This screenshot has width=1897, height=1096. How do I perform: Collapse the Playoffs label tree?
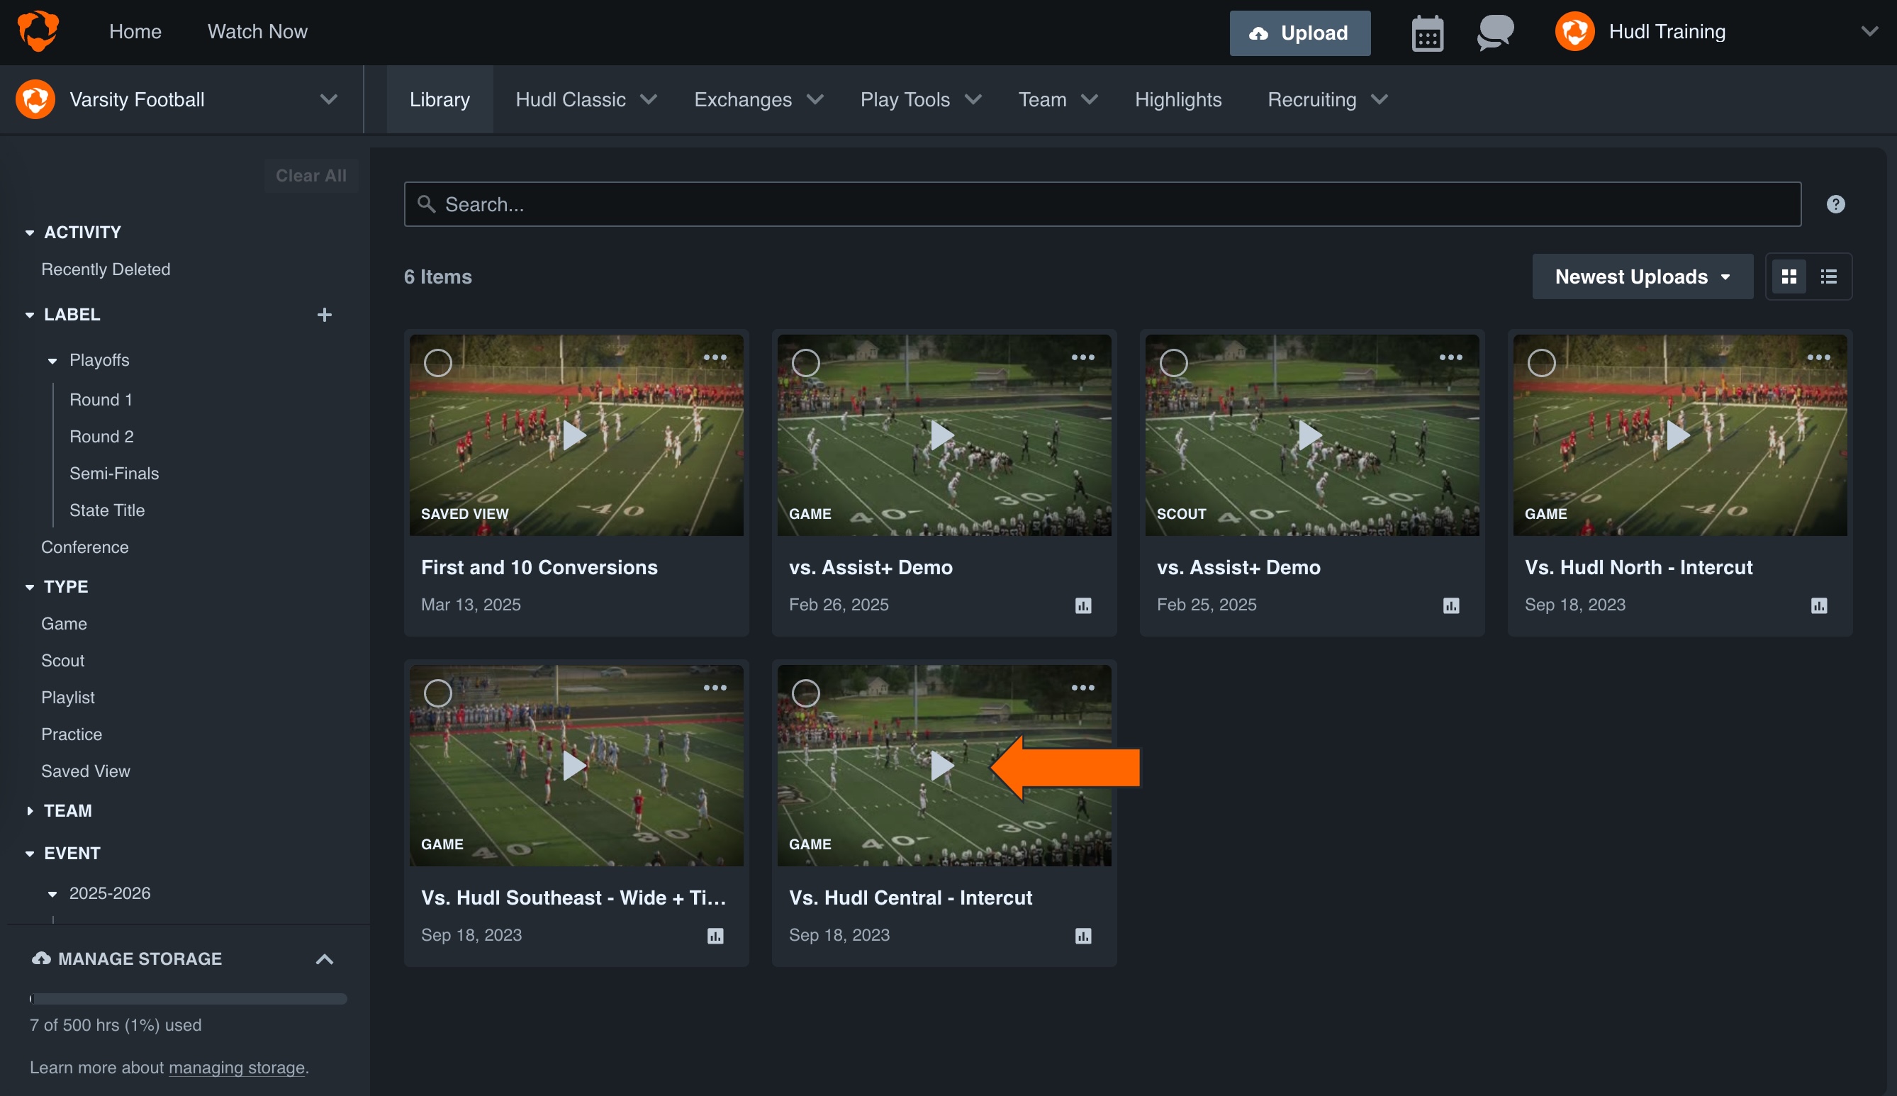pos(52,361)
